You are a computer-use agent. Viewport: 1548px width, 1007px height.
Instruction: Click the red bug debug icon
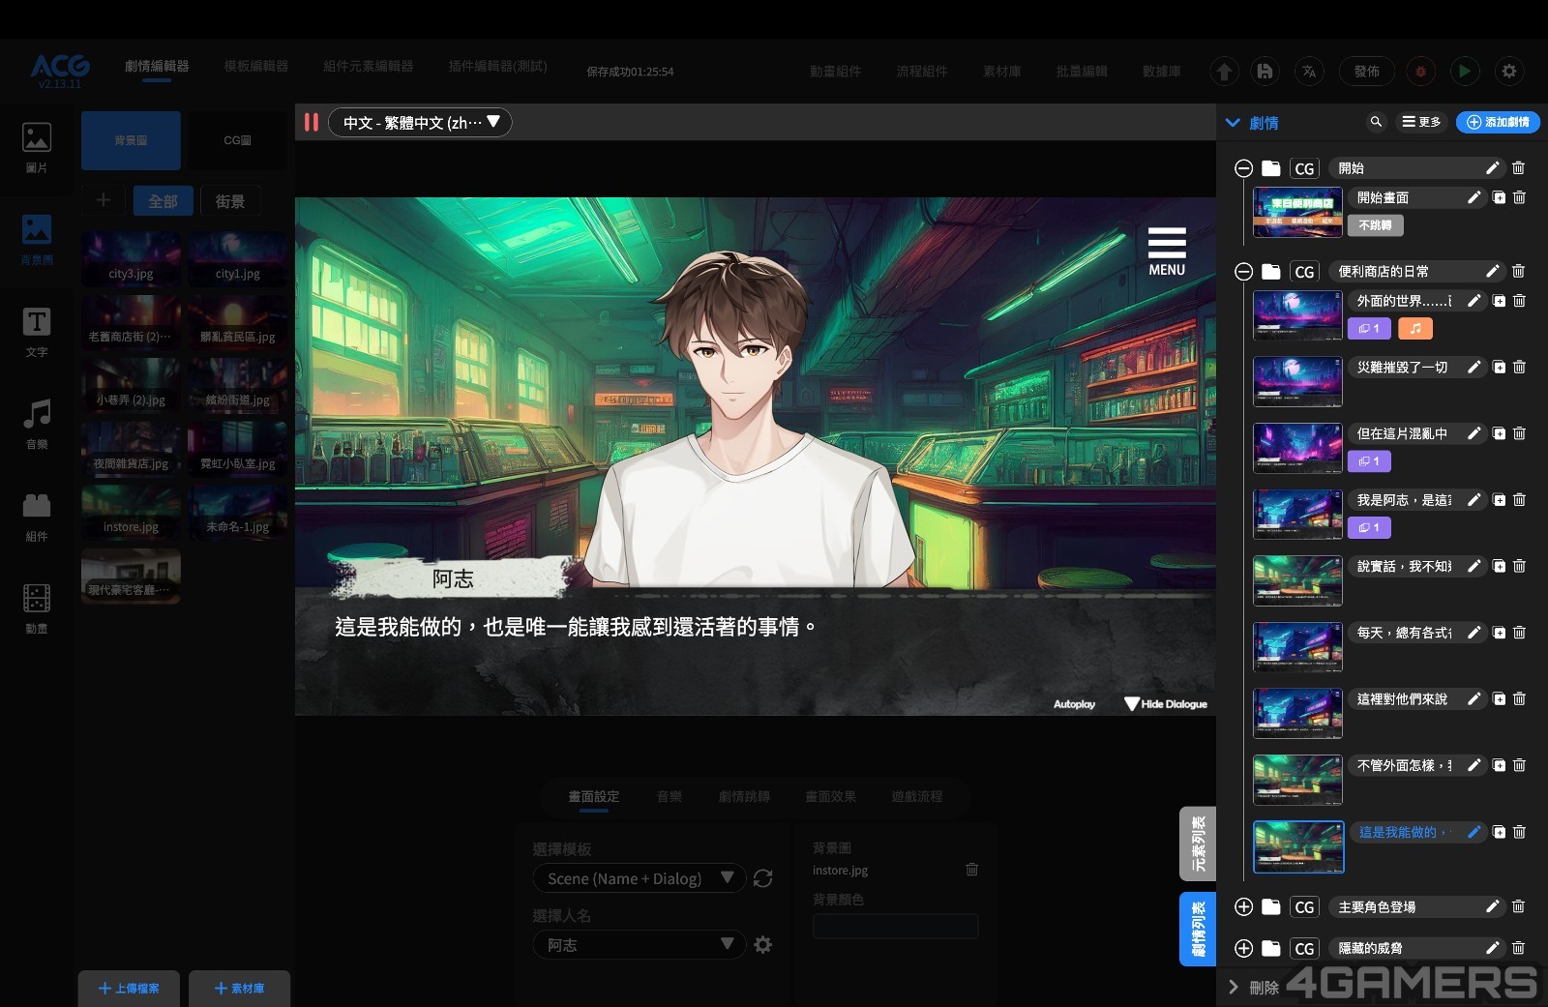tap(1420, 71)
